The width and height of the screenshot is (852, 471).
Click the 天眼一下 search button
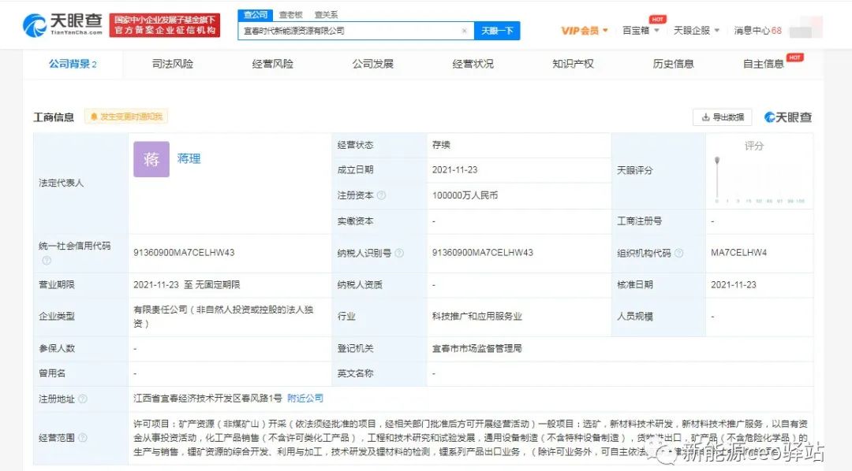point(497,31)
